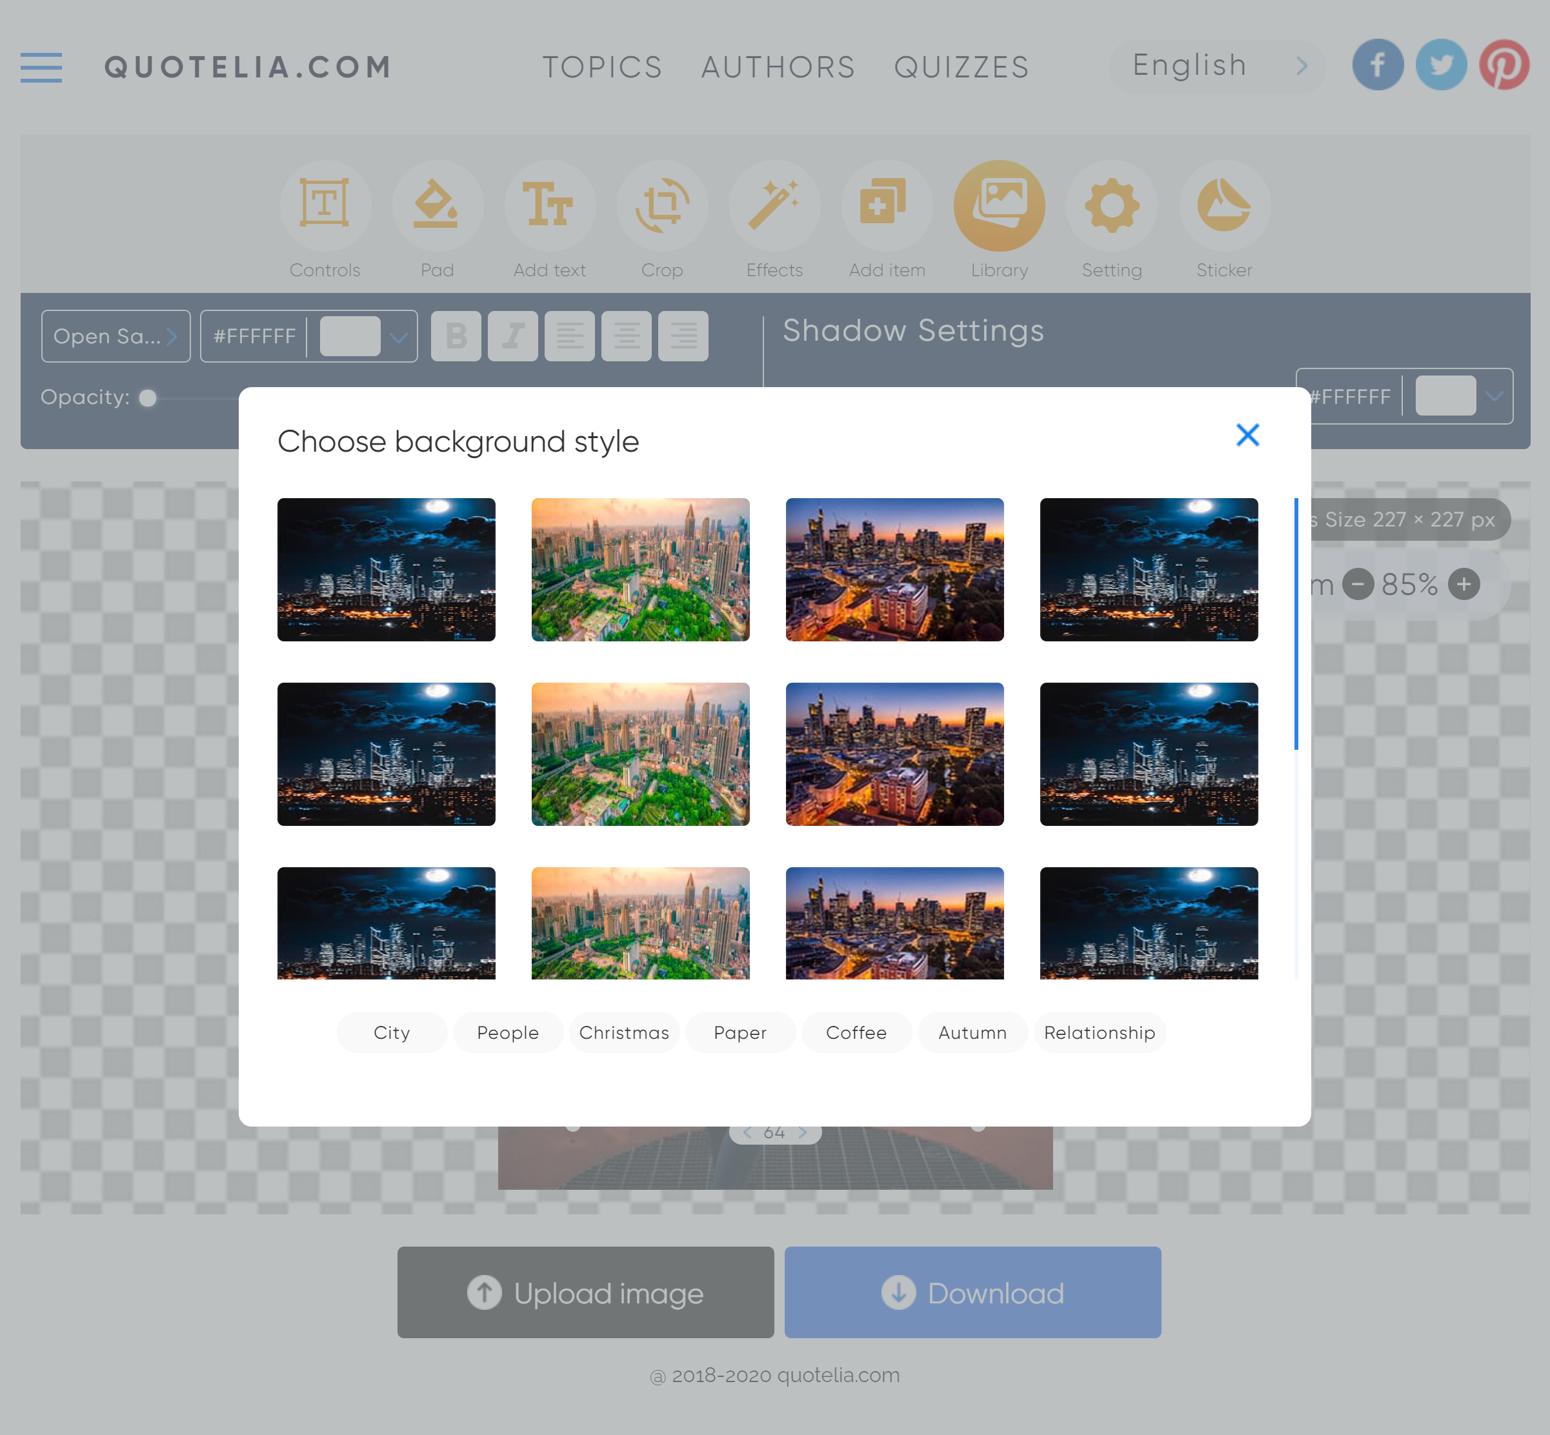Open the English language selector
Screen dimensions: 1550x1435
pos(1218,66)
